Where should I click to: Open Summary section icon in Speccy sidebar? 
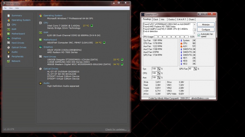8,16
